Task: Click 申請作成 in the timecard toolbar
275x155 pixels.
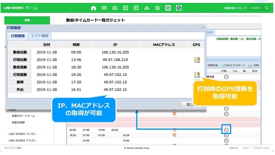Action: [x=213, y=65]
